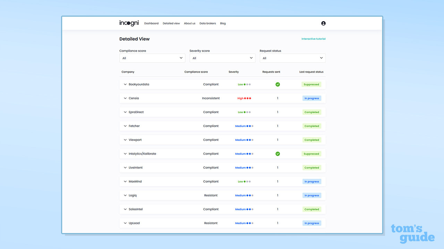
Task: Click the green checkmark for Intalytics/Kalibrate
Action: [x=277, y=154]
